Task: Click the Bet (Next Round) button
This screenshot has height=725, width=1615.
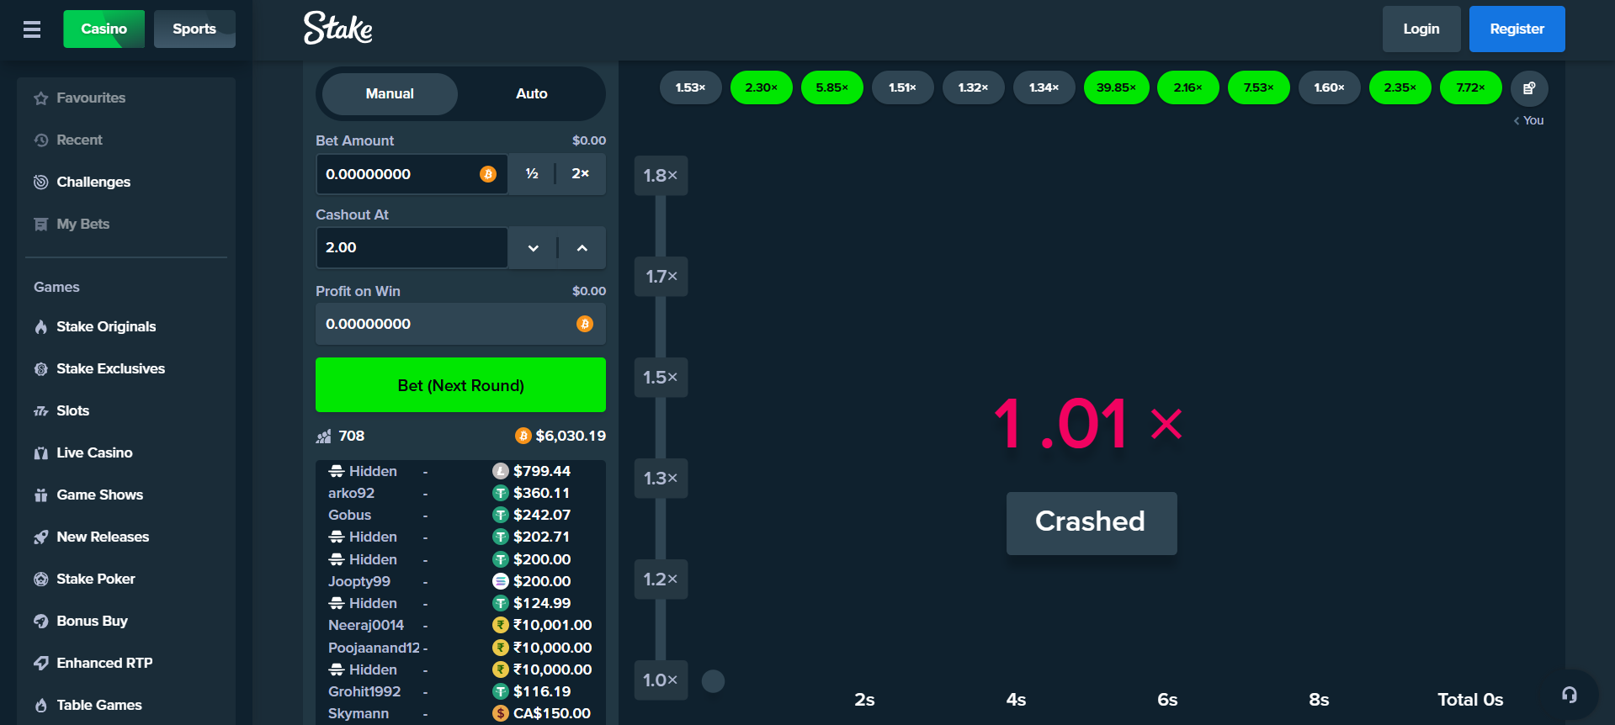Action: pos(460,385)
